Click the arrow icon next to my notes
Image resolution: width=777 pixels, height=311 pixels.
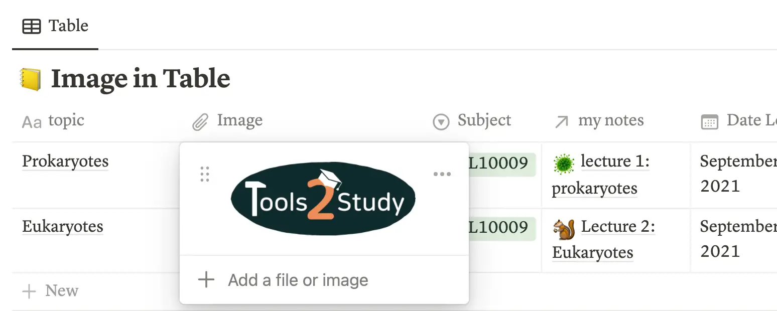562,120
